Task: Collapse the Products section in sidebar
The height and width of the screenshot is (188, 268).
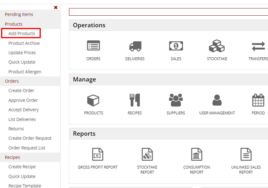Action: [14, 24]
